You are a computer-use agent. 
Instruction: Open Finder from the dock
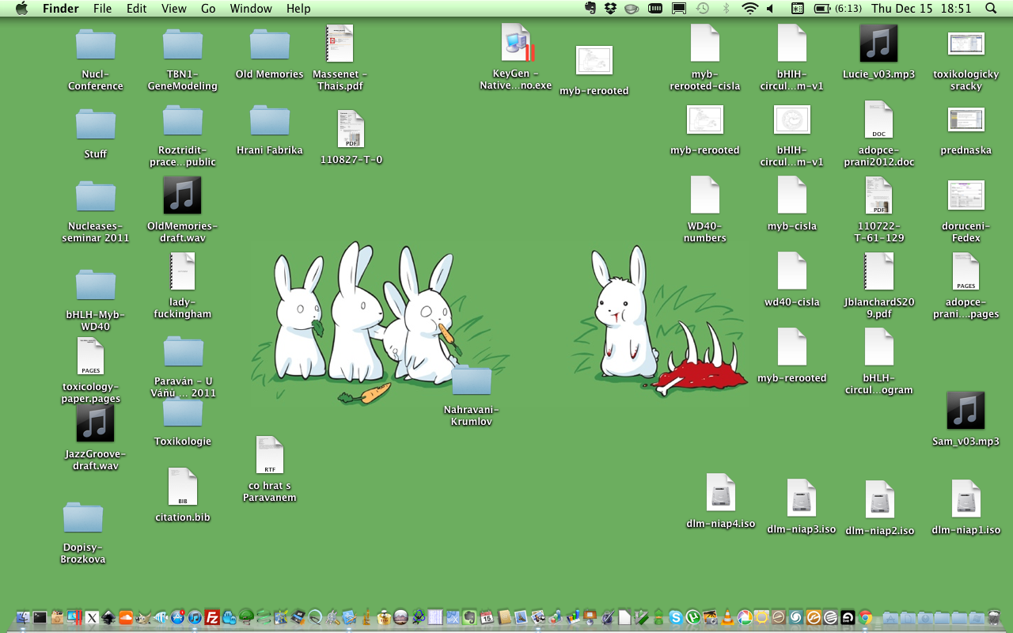[23, 617]
